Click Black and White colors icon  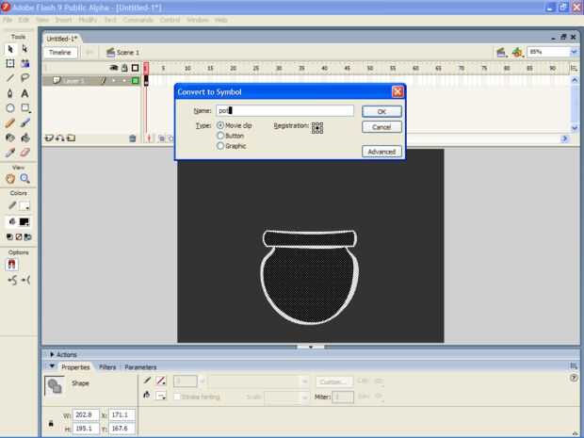(9, 236)
